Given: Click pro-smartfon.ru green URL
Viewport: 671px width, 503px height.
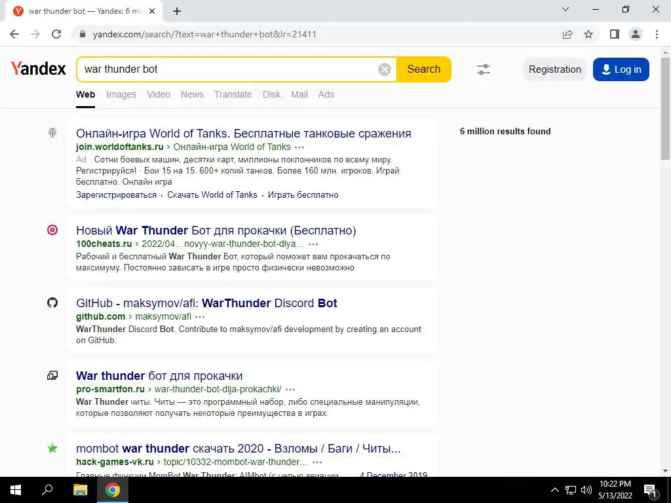Looking at the screenshot, I should click(110, 390).
